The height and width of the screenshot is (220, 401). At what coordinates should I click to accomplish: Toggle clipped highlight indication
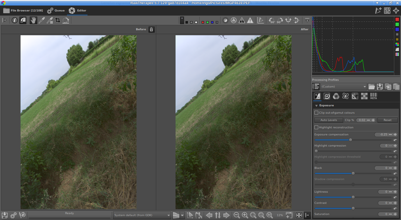pos(250,20)
